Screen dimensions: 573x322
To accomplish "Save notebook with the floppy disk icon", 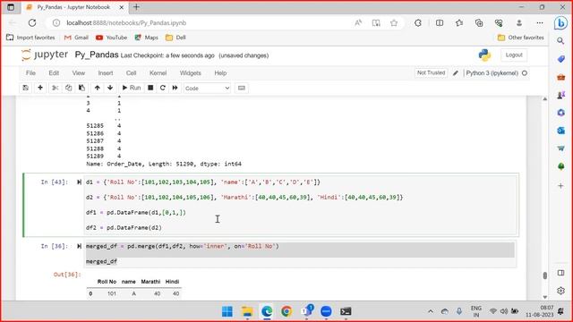I will coord(26,88).
